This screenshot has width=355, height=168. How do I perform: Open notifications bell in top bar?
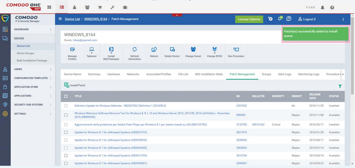(x=322, y=7)
